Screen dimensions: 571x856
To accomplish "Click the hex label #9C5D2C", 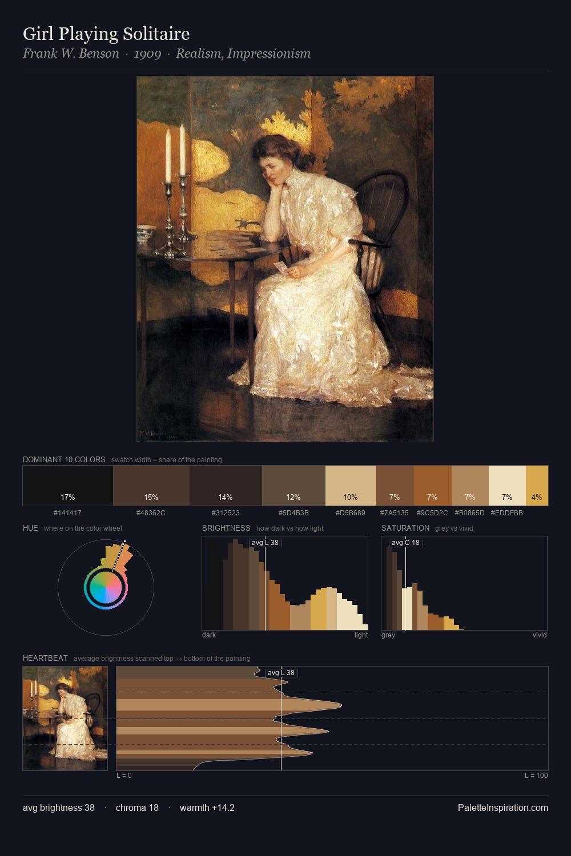I will [x=432, y=513].
